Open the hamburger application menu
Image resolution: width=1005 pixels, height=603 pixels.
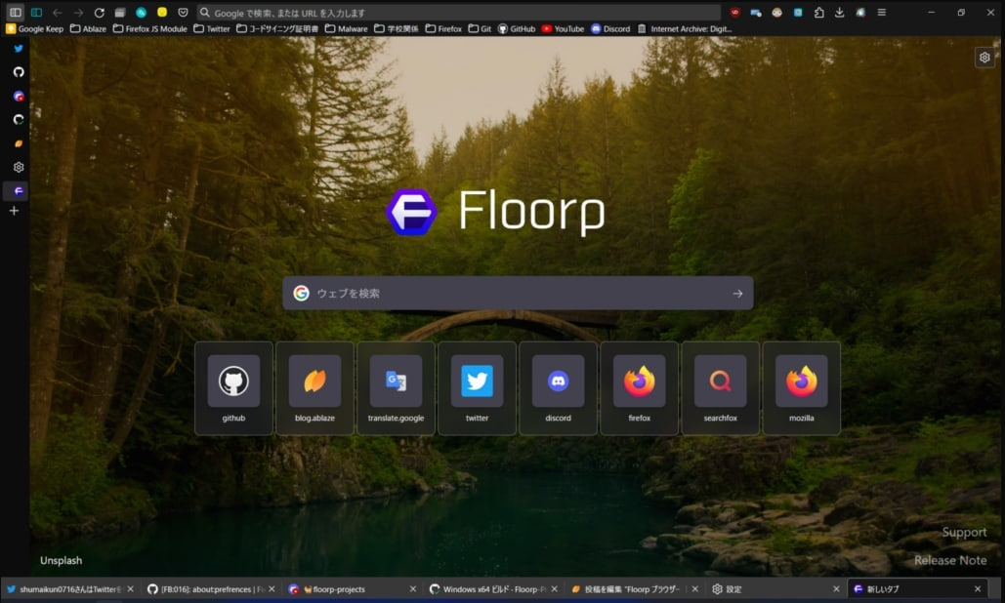click(x=882, y=13)
